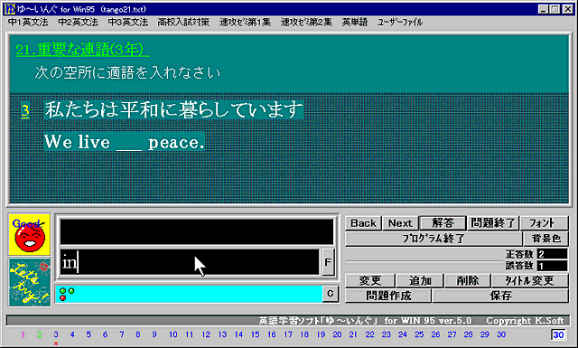Click the Next button

click(400, 223)
